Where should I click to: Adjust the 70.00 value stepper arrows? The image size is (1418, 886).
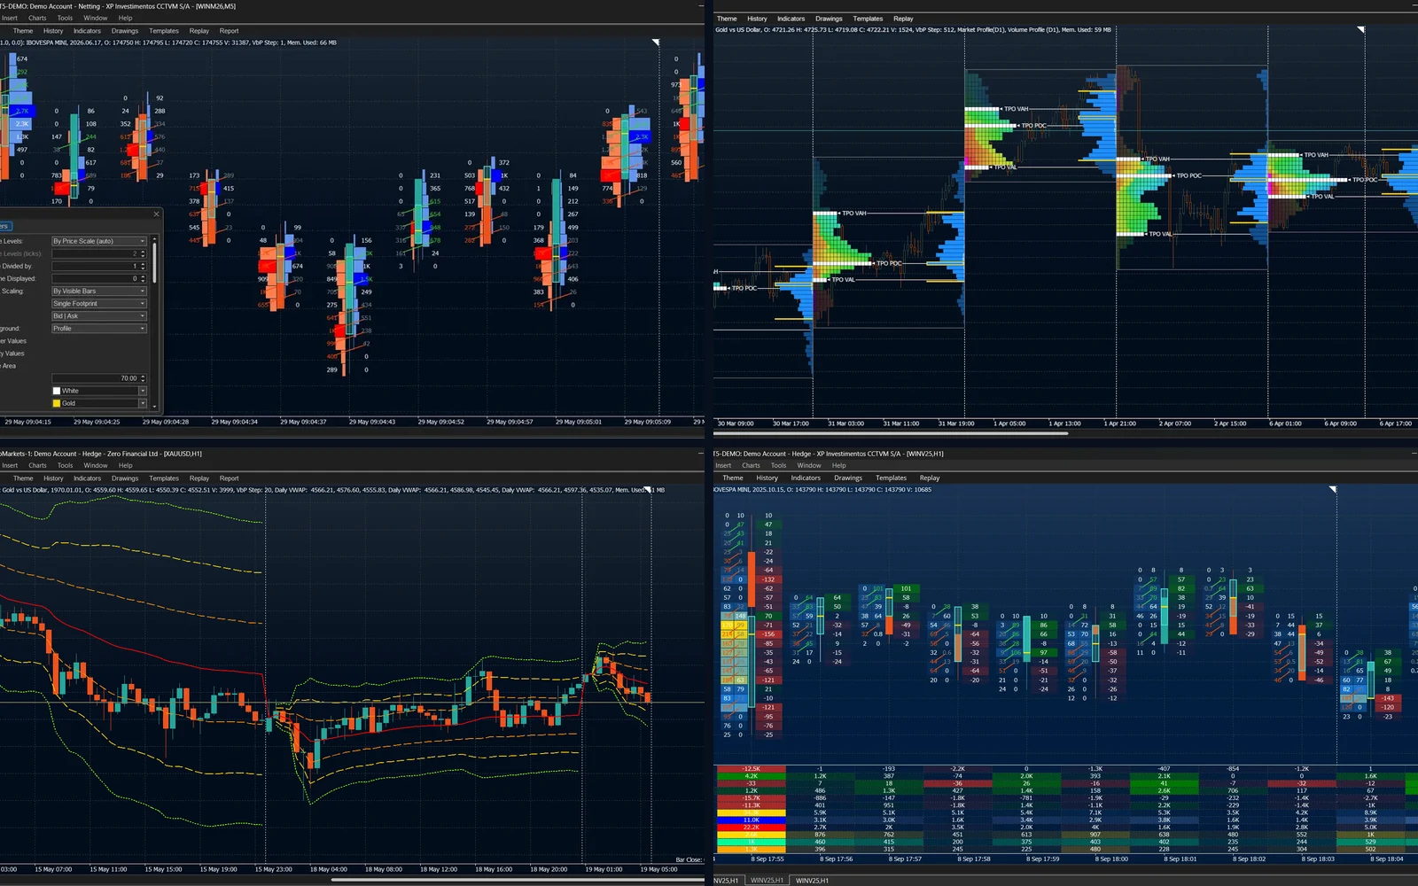(143, 378)
